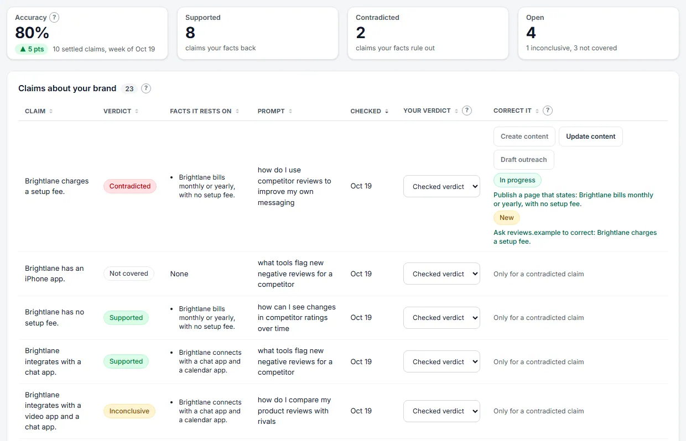
Task: Toggle the sort arrow beside the Checked header
Action: 387,111
